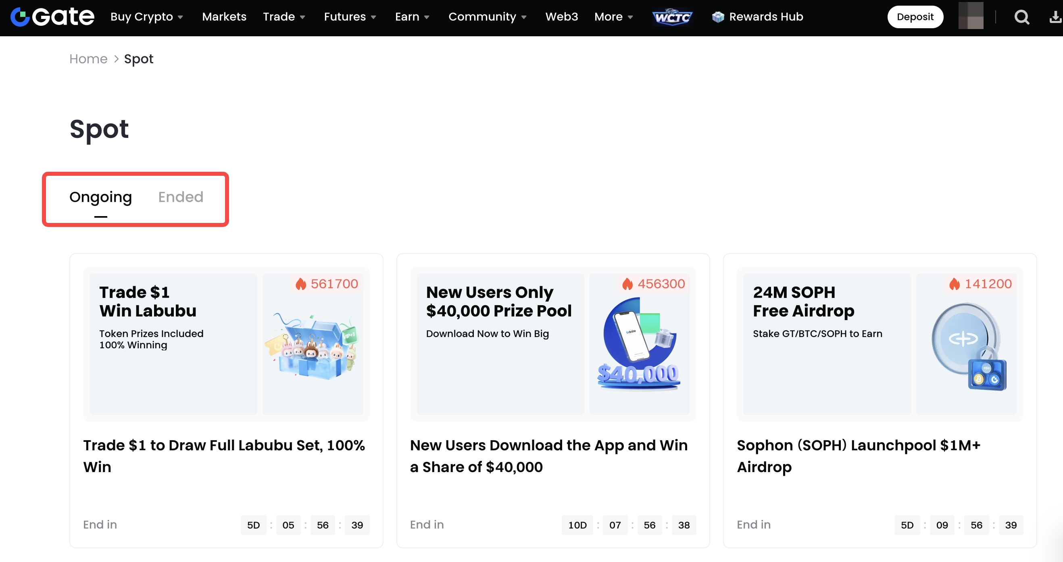Open the search magnifier icon
This screenshot has width=1063, height=562.
click(x=1021, y=17)
